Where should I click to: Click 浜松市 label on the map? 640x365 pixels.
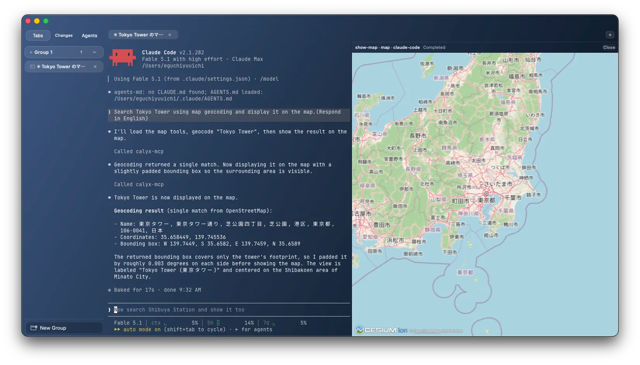click(395, 240)
